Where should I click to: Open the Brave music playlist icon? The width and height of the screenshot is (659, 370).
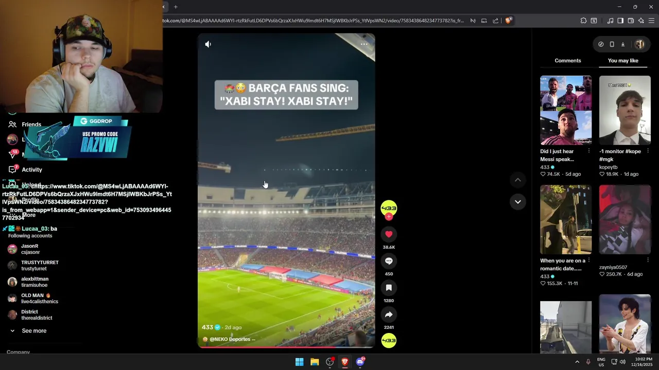[x=610, y=21]
